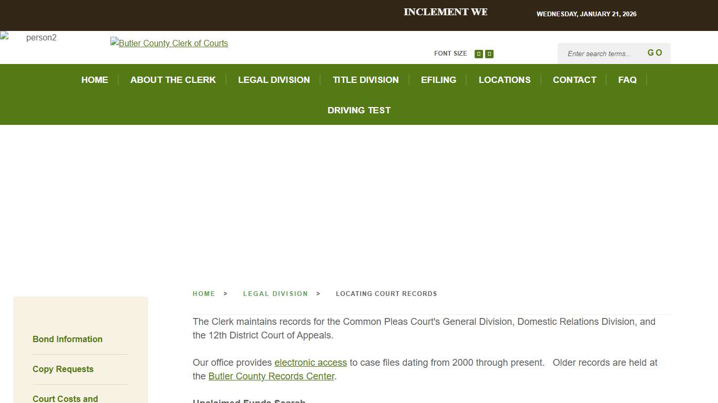Open the ABOUT THE CLERK dropdown menu
Screen dimensions: 718x403
173,80
